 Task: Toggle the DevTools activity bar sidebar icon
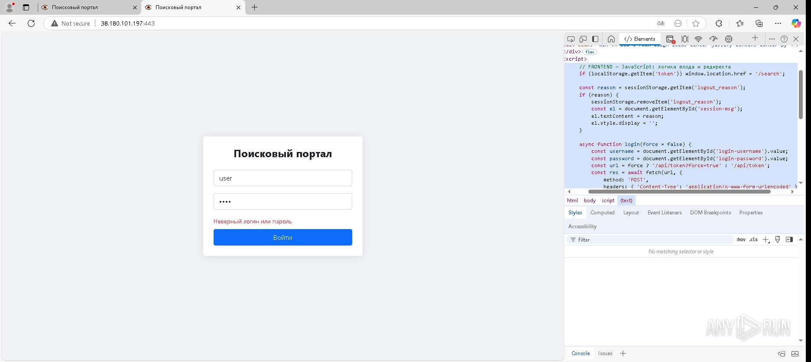point(595,39)
